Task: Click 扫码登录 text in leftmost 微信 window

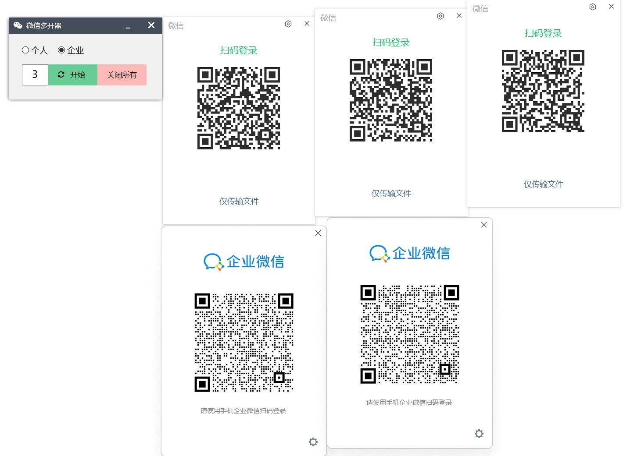Action: coord(239,50)
